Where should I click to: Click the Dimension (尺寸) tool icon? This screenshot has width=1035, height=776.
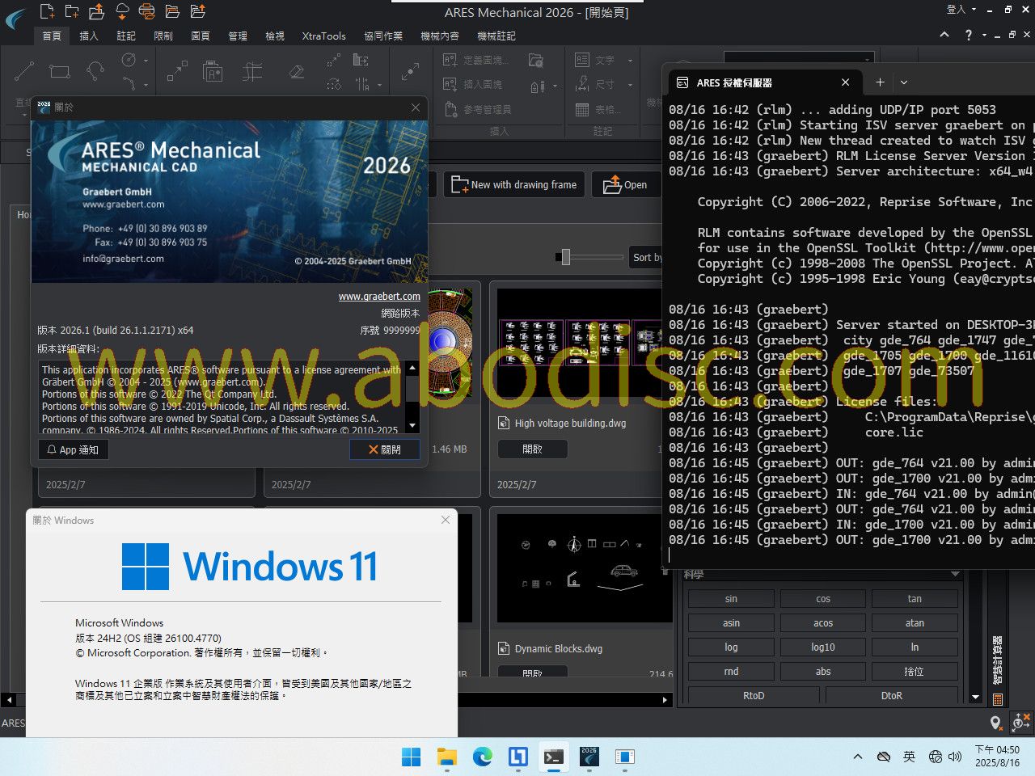pyautogui.click(x=582, y=84)
